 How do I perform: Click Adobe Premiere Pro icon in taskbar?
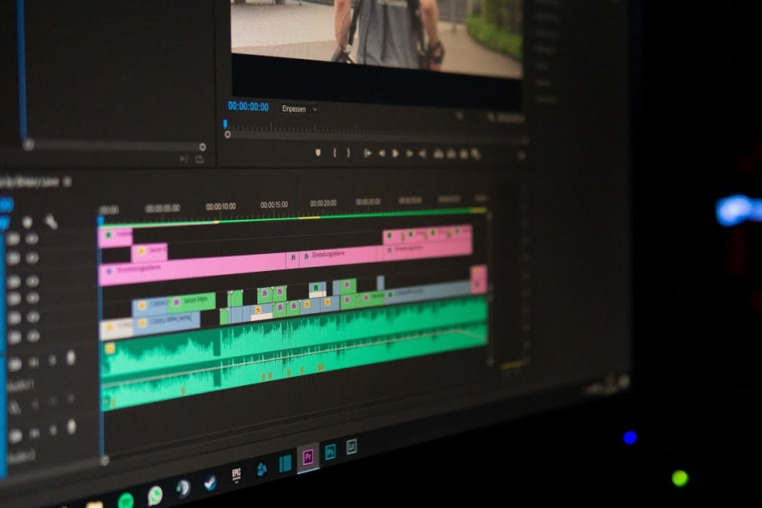click(308, 457)
